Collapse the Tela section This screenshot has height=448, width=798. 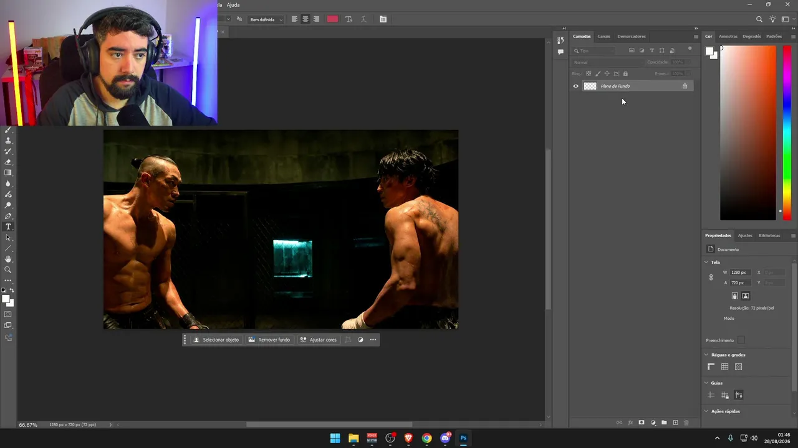(x=706, y=262)
